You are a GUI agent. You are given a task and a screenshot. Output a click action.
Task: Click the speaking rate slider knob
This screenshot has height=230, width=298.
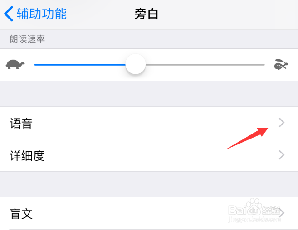(136, 64)
